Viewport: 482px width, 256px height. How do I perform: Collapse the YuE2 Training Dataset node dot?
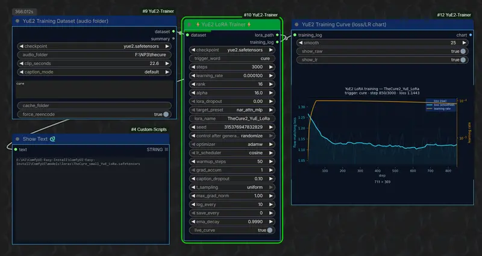17,21
